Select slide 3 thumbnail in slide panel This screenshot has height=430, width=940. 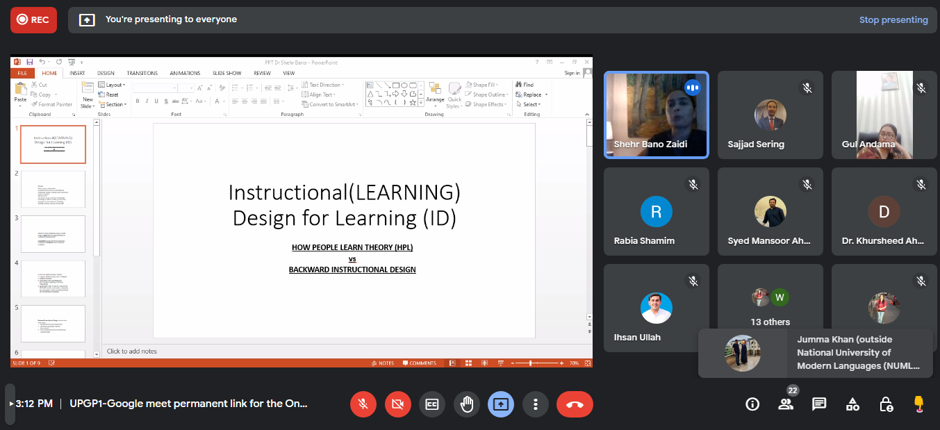pos(53,233)
